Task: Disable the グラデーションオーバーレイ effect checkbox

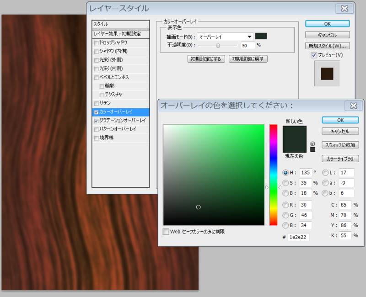Action: [x=97, y=121]
